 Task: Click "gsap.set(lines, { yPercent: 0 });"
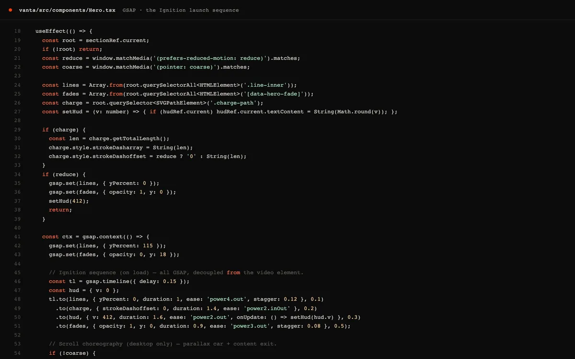coord(104,183)
